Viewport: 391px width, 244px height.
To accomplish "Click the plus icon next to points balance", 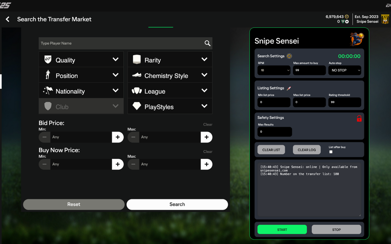I will (347, 22).
